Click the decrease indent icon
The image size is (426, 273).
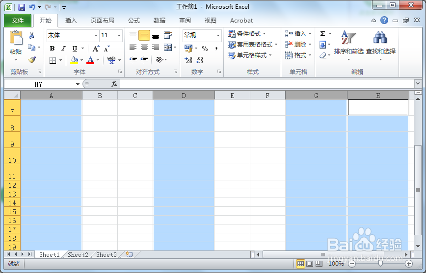click(133, 60)
